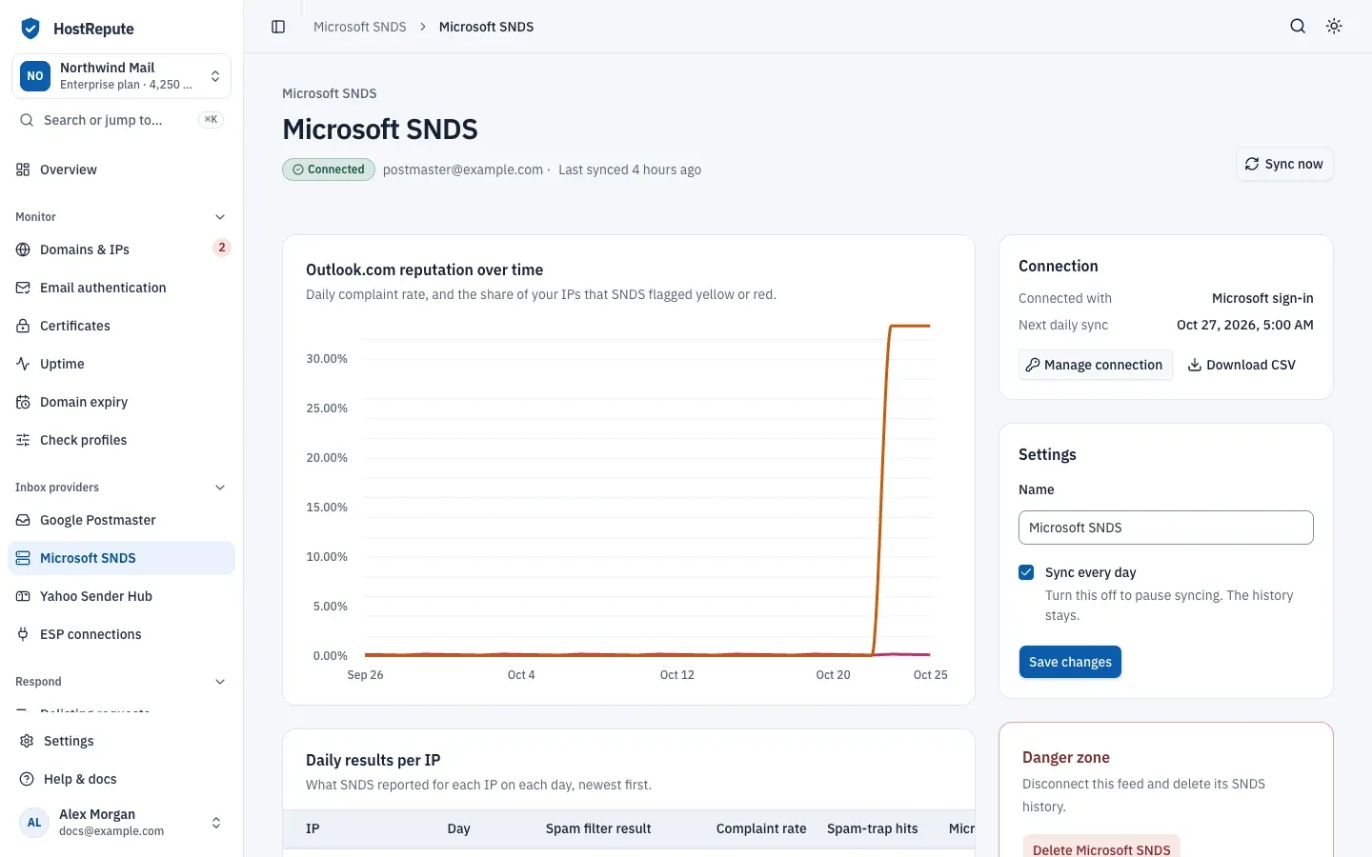1372x857 pixels.
Task: Open the Alex Morgan account menu
Action: (121, 823)
